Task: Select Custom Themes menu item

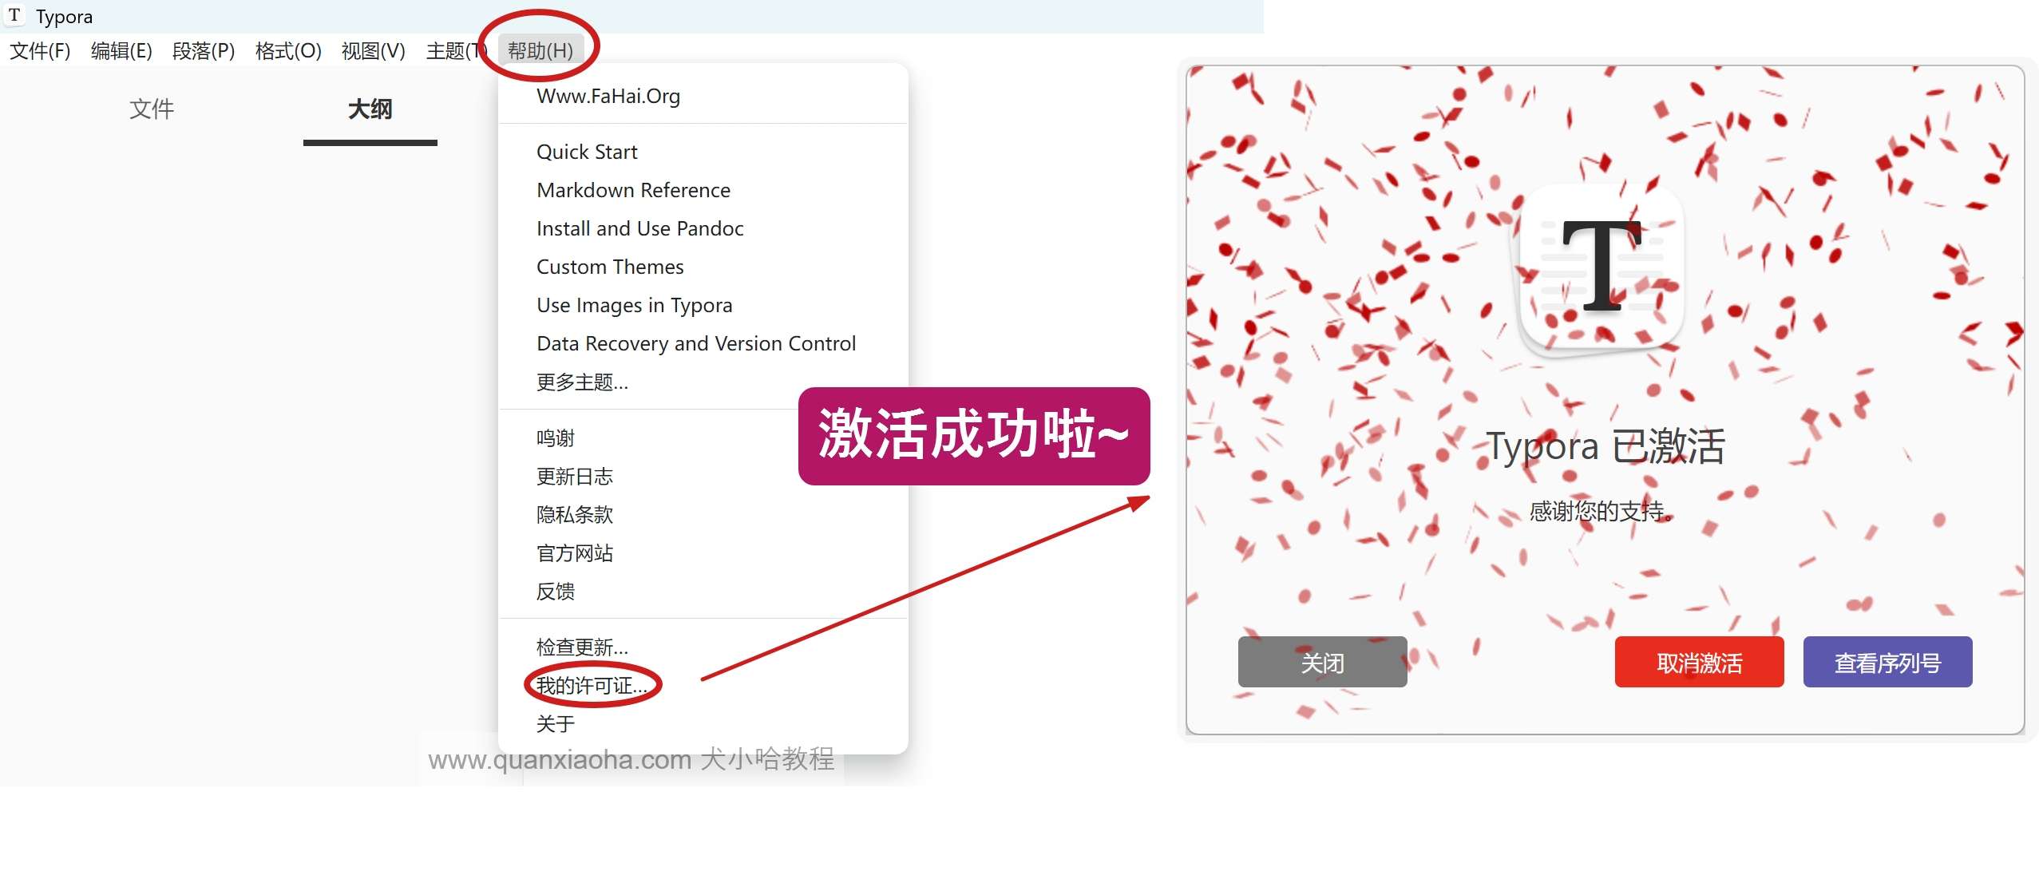Action: click(x=610, y=267)
